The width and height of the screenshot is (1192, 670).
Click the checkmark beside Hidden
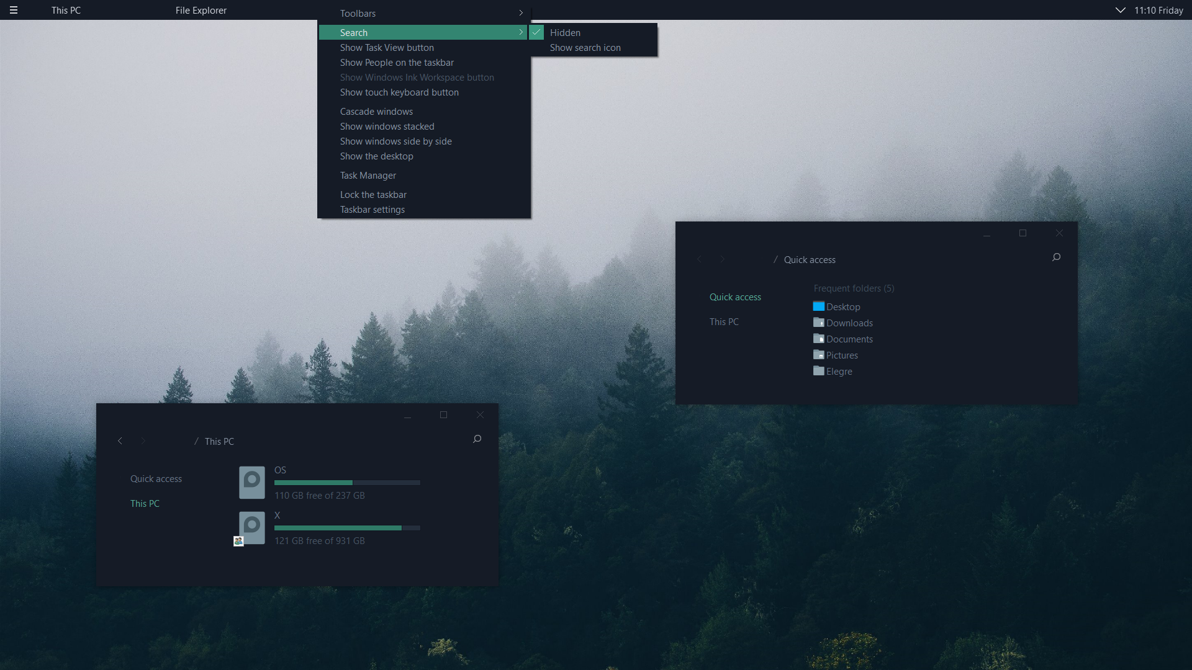pyautogui.click(x=537, y=32)
